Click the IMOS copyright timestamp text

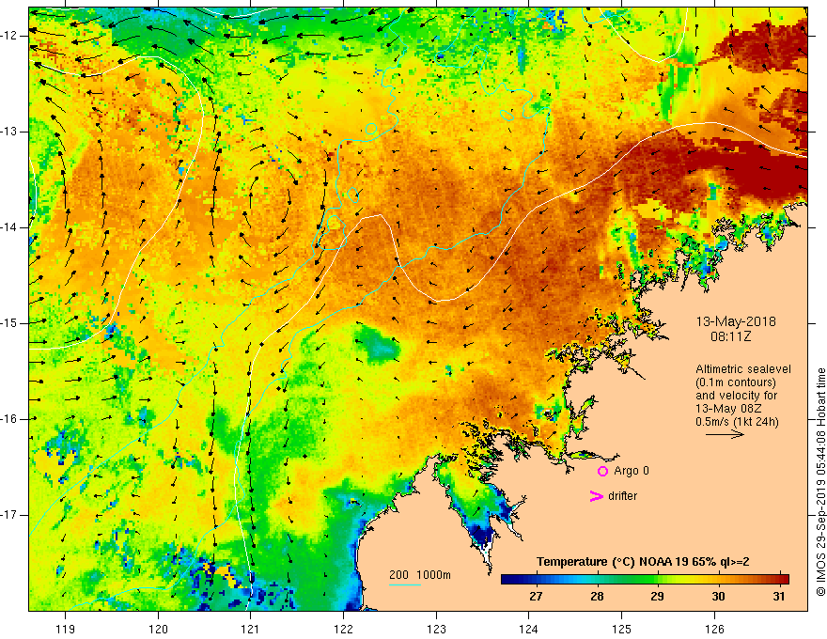tap(820, 482)
